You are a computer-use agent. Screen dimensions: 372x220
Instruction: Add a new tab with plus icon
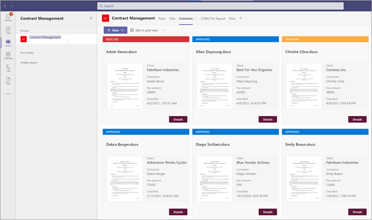pos(241,18)
